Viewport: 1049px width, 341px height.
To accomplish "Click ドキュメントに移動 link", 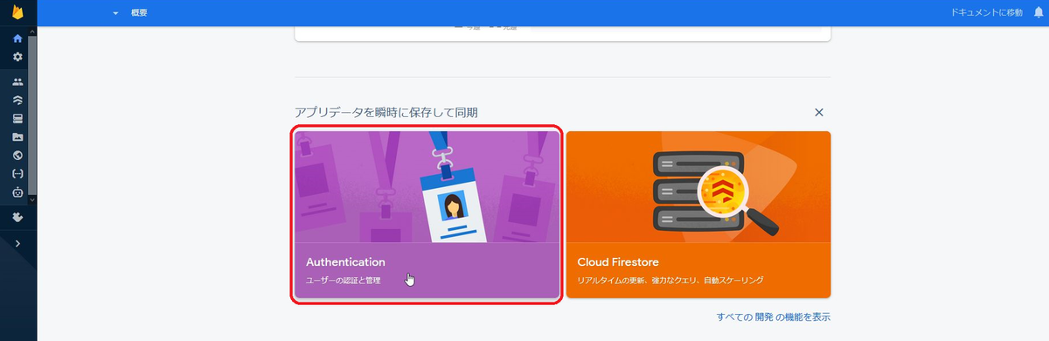I will pos(986,13).
